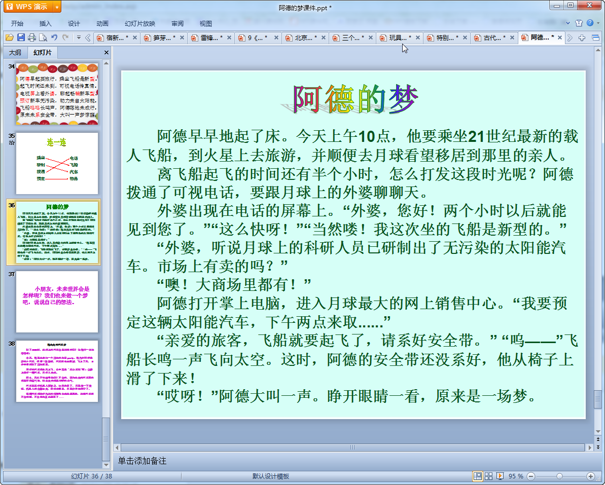Click the animation star icon under slide 35
605x485 pixels.
pos(12,142)
